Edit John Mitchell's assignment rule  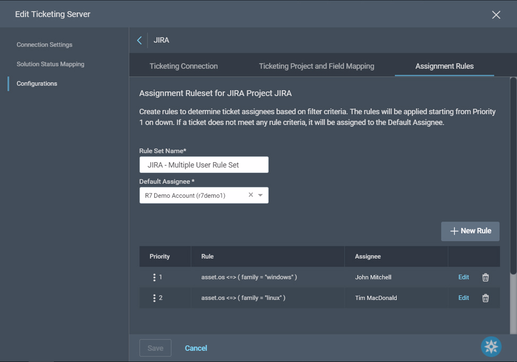pos(463,277)
